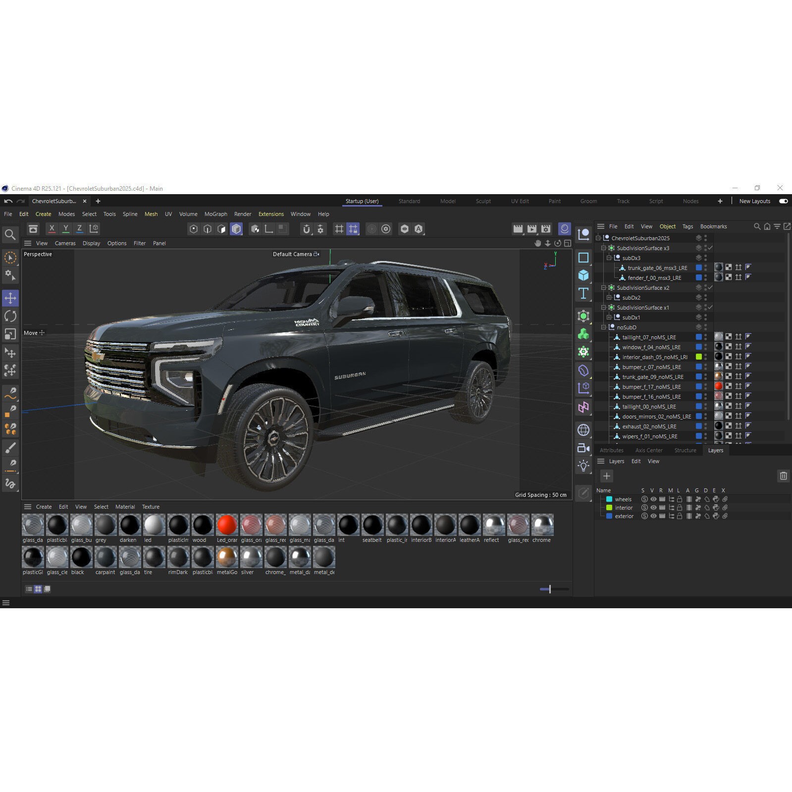Open the Structure tab
Screen dimensions: 792x792
point(685,450)
